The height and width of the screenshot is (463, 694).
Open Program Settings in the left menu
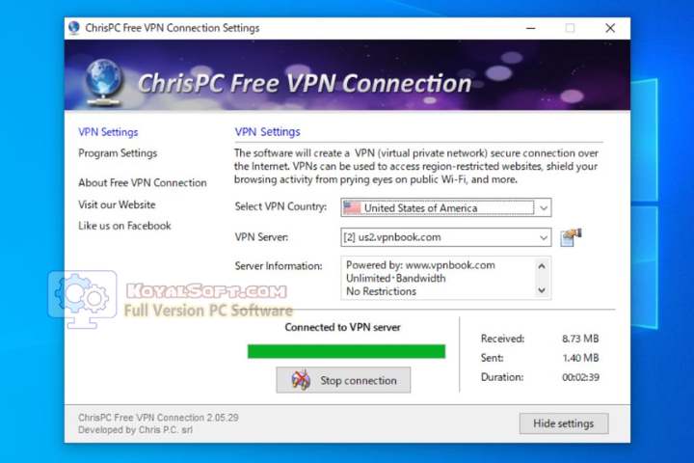pos(118,153)
